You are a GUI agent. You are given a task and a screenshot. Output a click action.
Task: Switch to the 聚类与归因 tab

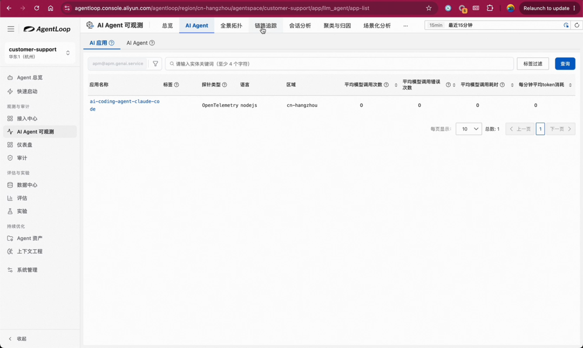(337, 26)
